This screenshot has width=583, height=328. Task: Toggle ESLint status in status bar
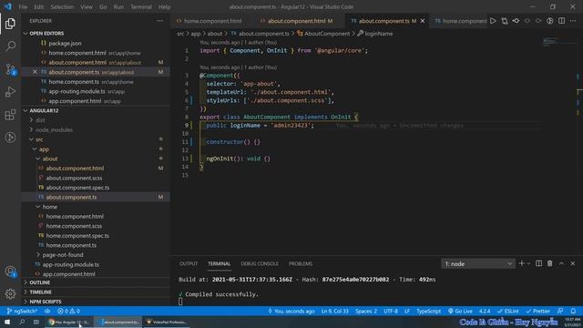508,312
